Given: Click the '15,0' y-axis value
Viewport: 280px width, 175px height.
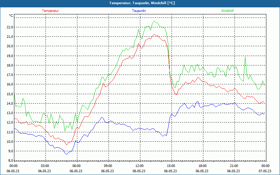Looking at the screenshot, I should coord(10,94).
